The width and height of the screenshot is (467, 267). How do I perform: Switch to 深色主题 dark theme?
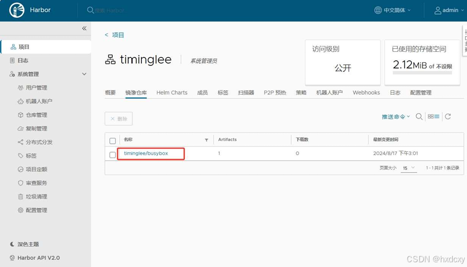point(24,244)
